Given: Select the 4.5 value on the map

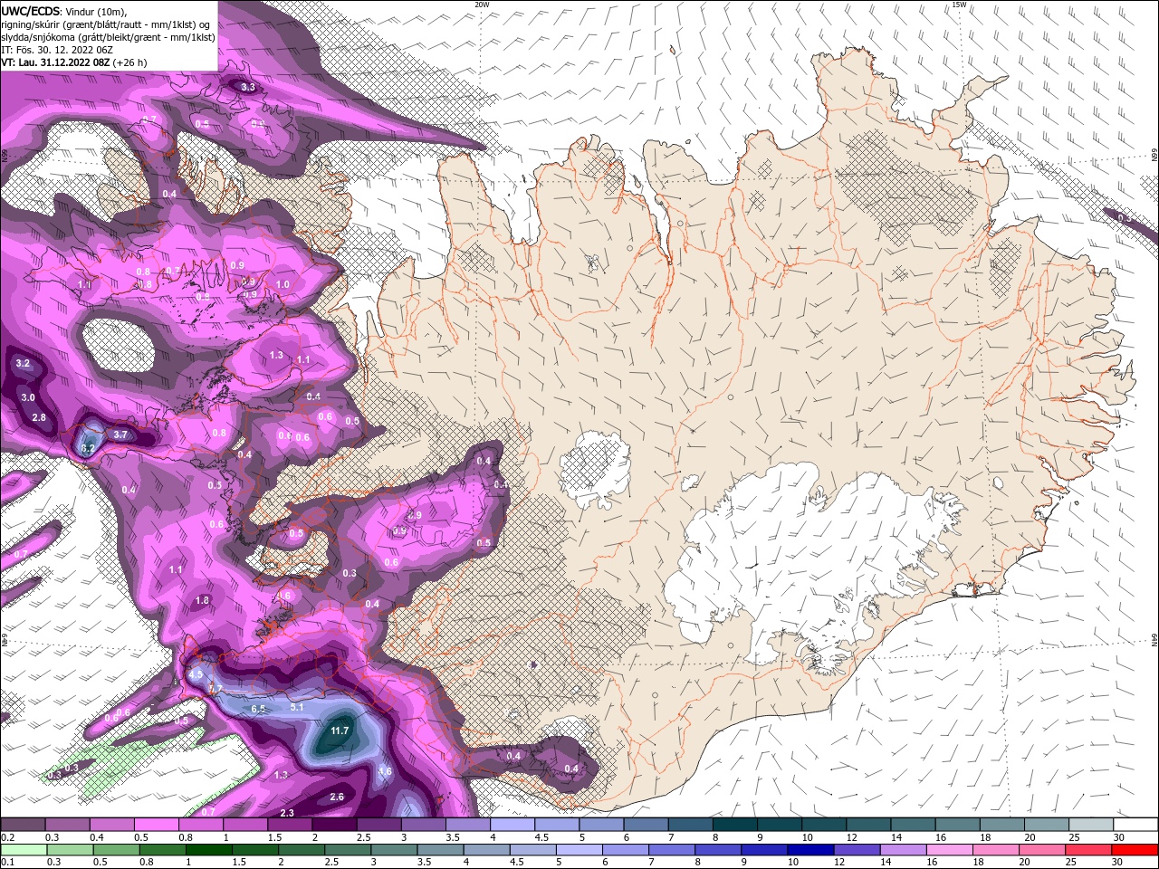Looking at the screenshot, I should (x=196, y=674).
